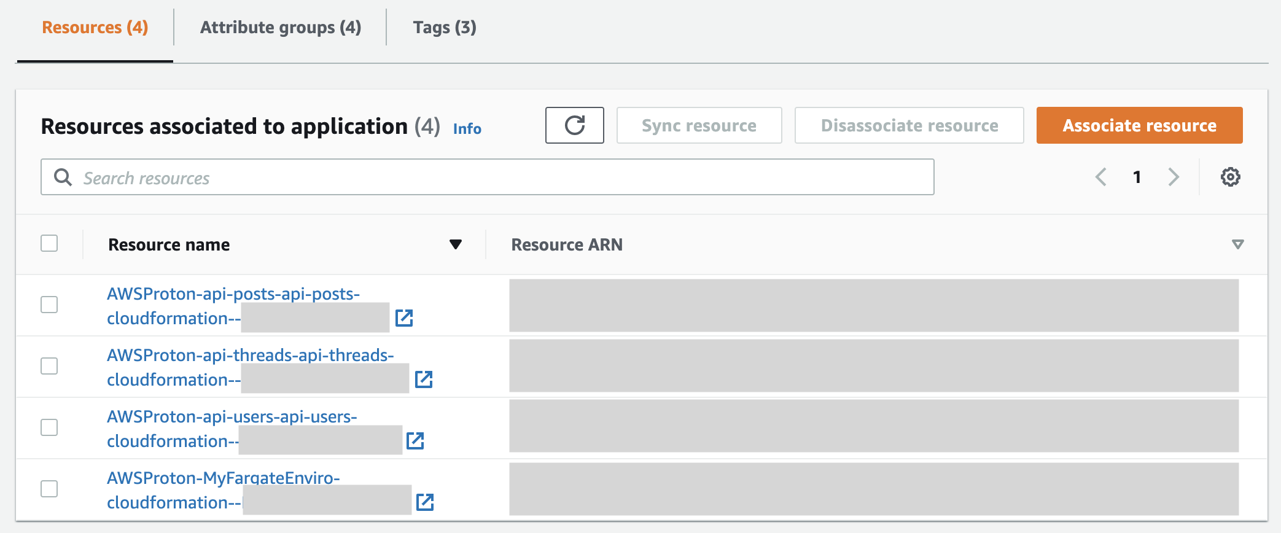Open external link for api-users resource
The width and height of the screenshot is (1281, 533).
[x=415, y=441]
